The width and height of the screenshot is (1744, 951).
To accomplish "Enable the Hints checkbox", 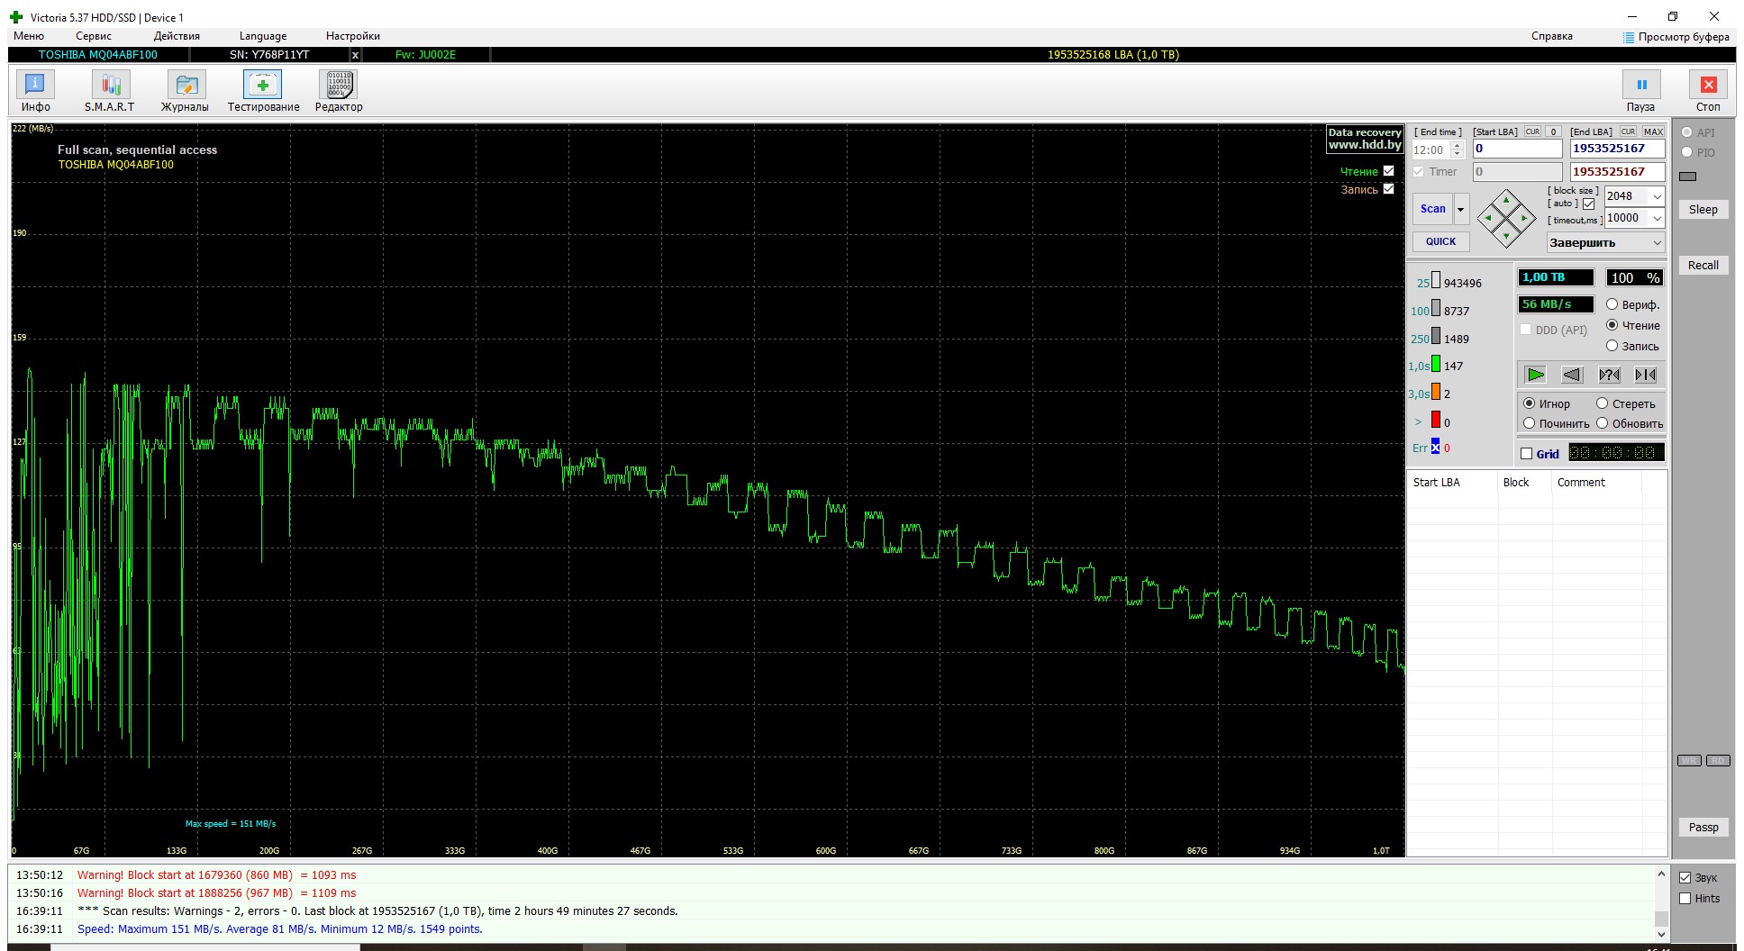I will point(1685,898).
